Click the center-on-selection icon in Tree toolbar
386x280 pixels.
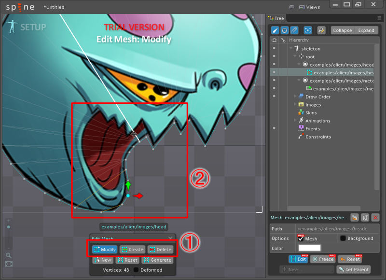(308, 30)
